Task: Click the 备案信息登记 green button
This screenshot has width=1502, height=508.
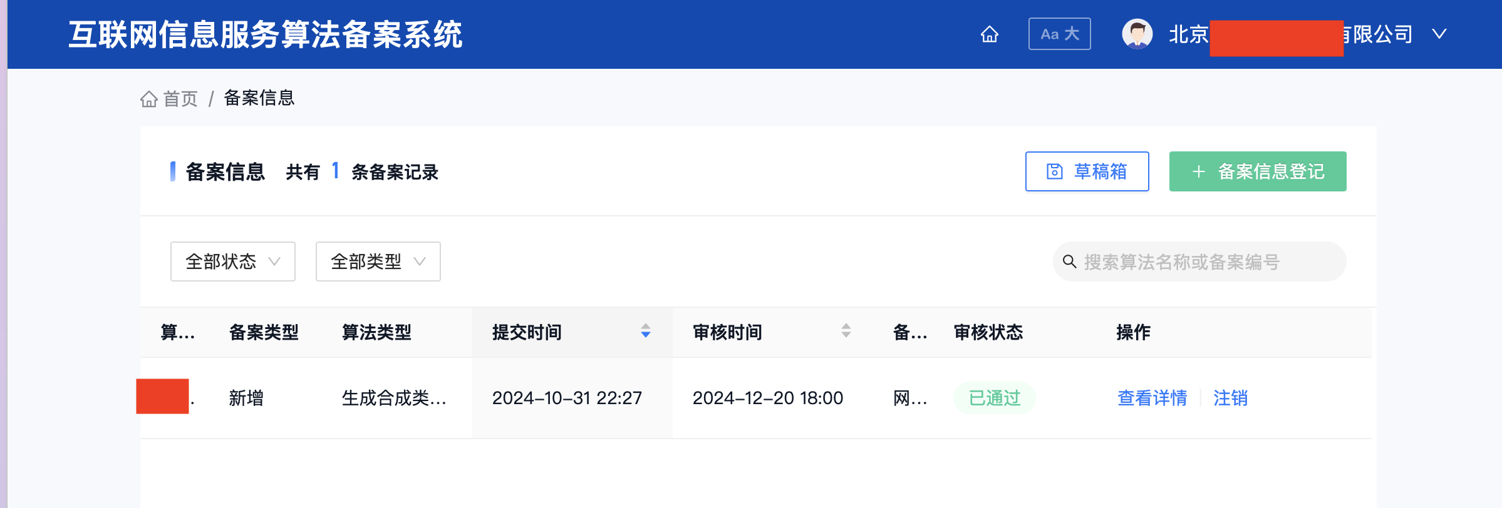Action: pyautogui.click(x=1257, y=171)
